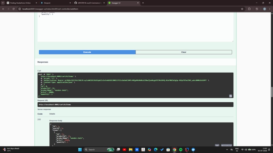The height and width of the screenshot is (153, 273).
Task: Click the address bar URL
Action: tap(50, 9)
